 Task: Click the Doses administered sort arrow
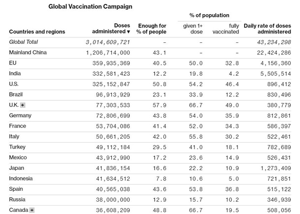point(128,32)
